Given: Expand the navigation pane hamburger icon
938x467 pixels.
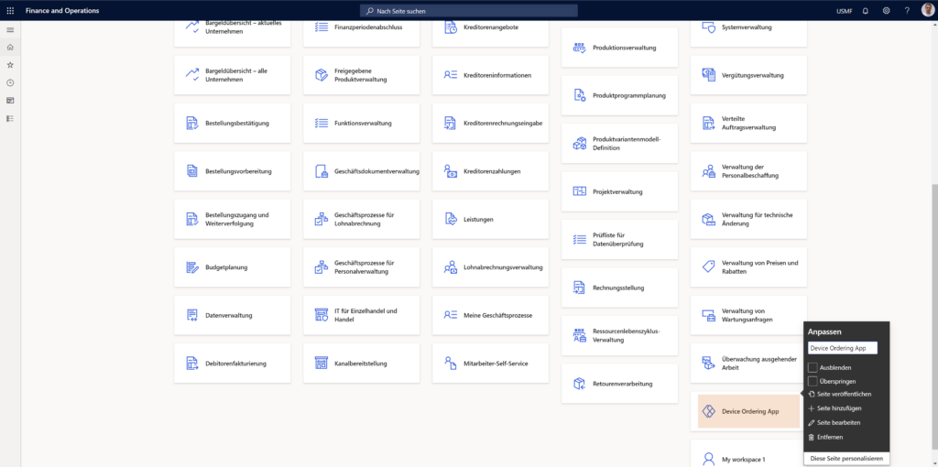Looking at the screenshot, I should coord(10,29).
